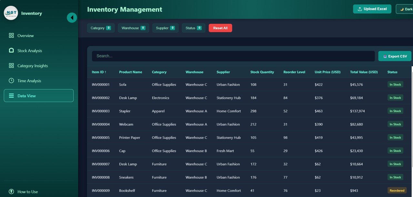Click the Category Insights grid icon
The image size is (413, 197).
point(11,66)
